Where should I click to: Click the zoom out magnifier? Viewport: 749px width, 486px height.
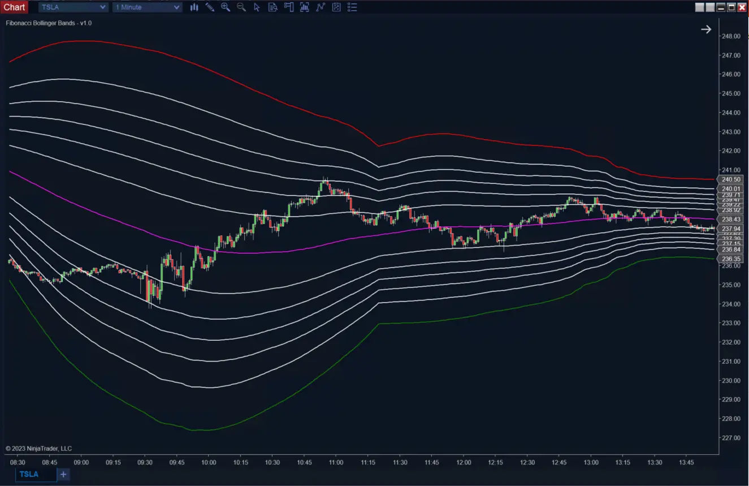[241, 7]
